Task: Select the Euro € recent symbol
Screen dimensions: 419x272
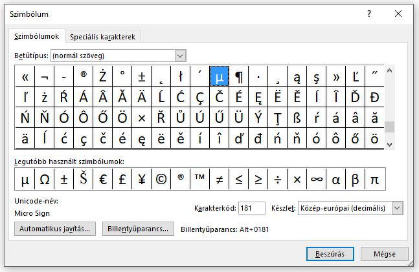Action: (x=103, y=180)
